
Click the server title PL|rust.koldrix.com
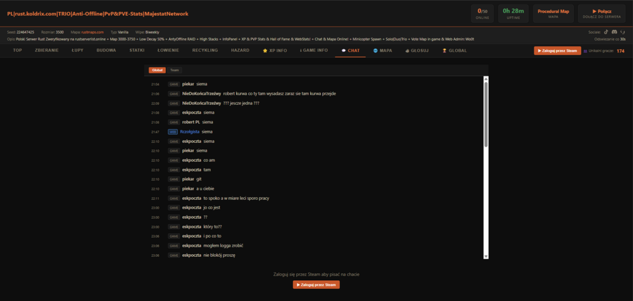[x=97, y=14]
